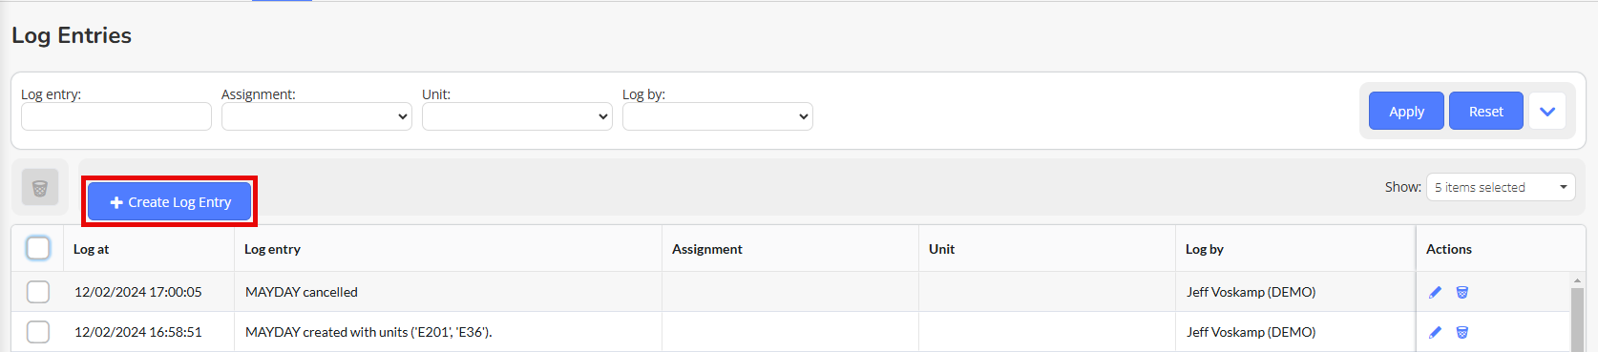This screenshot has height=352, width=1598.
Task: Open the Show 5 items selected dropdown
Action: 1501,187
